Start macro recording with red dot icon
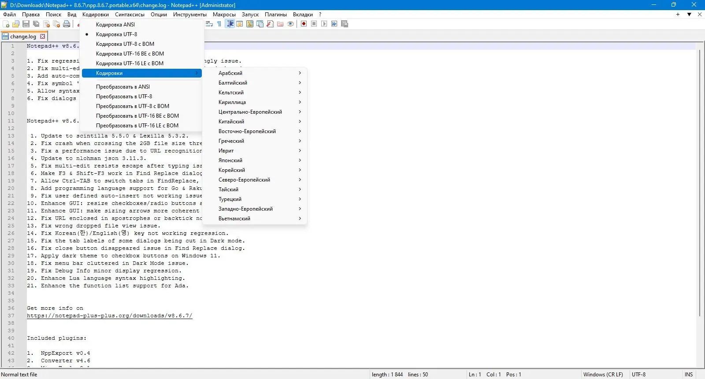 point(304,24)
